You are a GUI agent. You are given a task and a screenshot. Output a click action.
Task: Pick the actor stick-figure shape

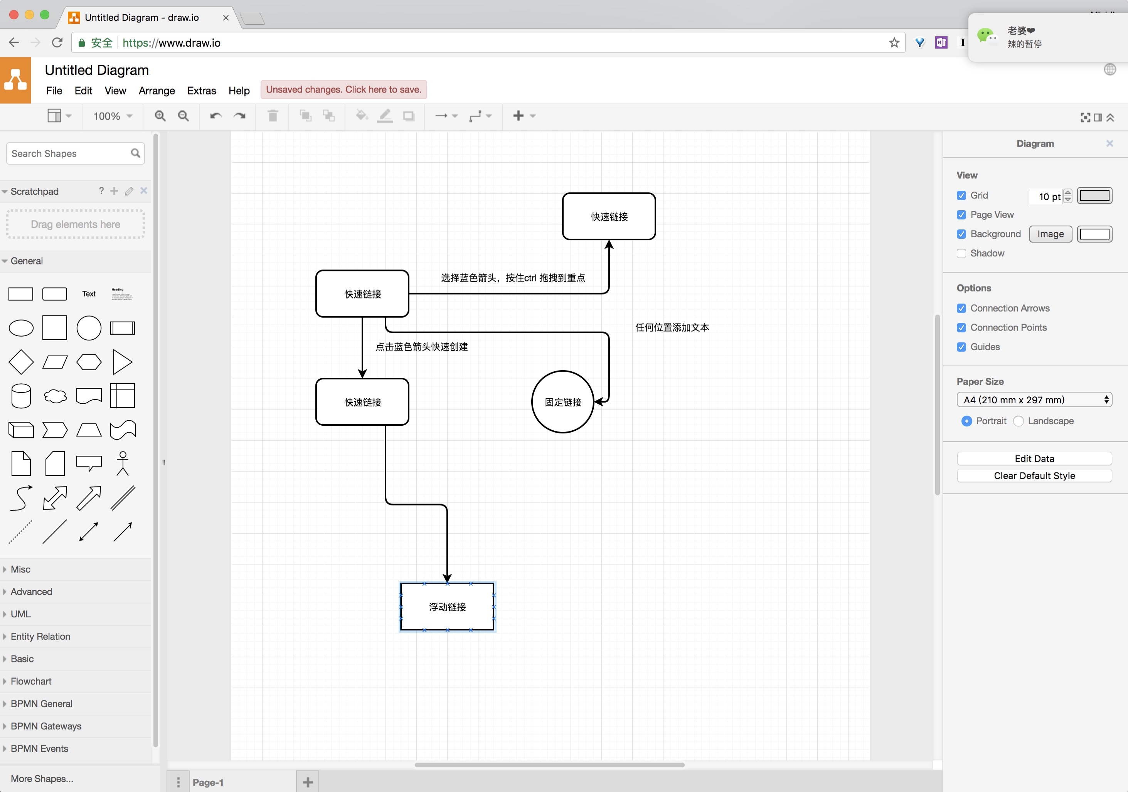[122, 463]
